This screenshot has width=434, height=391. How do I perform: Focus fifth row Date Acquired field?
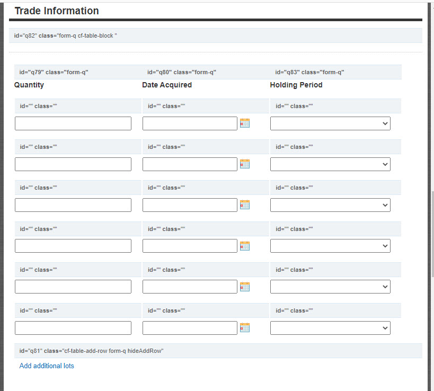[x=190, y=287]
